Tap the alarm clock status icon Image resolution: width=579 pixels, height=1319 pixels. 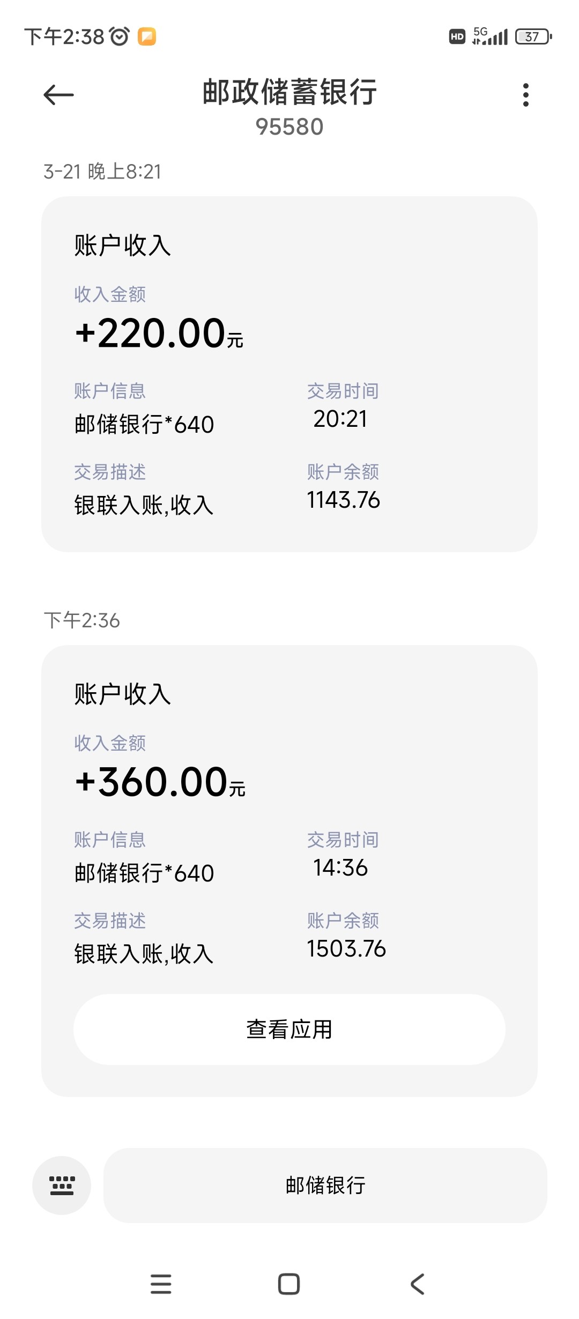pos(120,36)
